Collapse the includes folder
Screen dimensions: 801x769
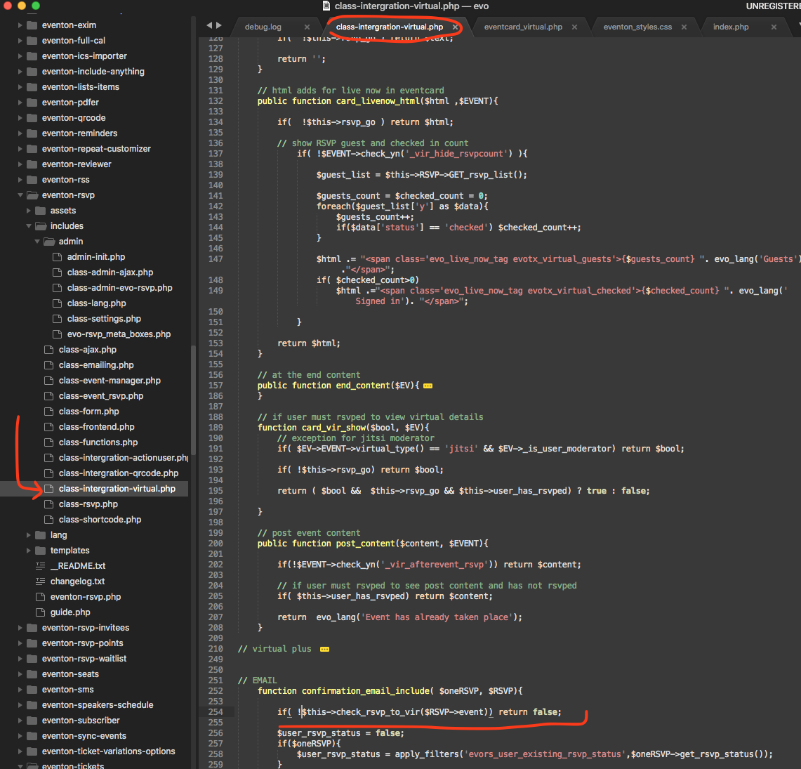pyautogui.click(x=29, y=226)
